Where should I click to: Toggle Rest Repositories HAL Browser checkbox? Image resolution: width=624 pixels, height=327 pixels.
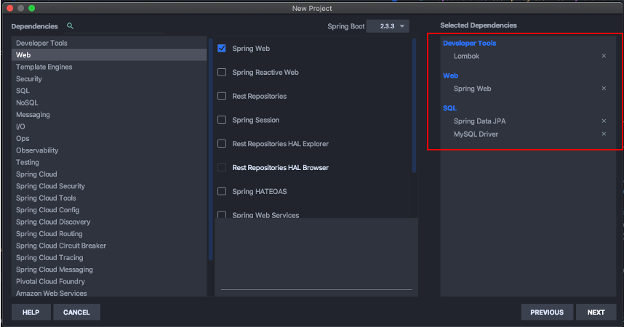coord(222,167)
